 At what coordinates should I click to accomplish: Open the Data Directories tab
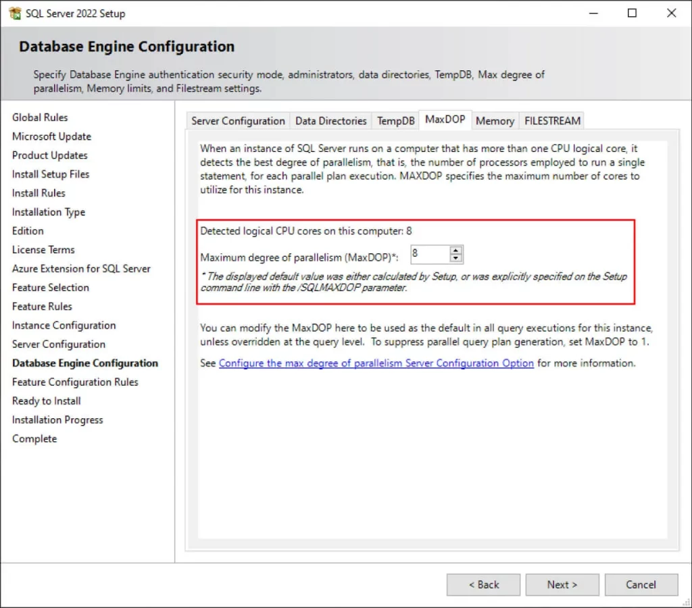click(x=330, y=120)
